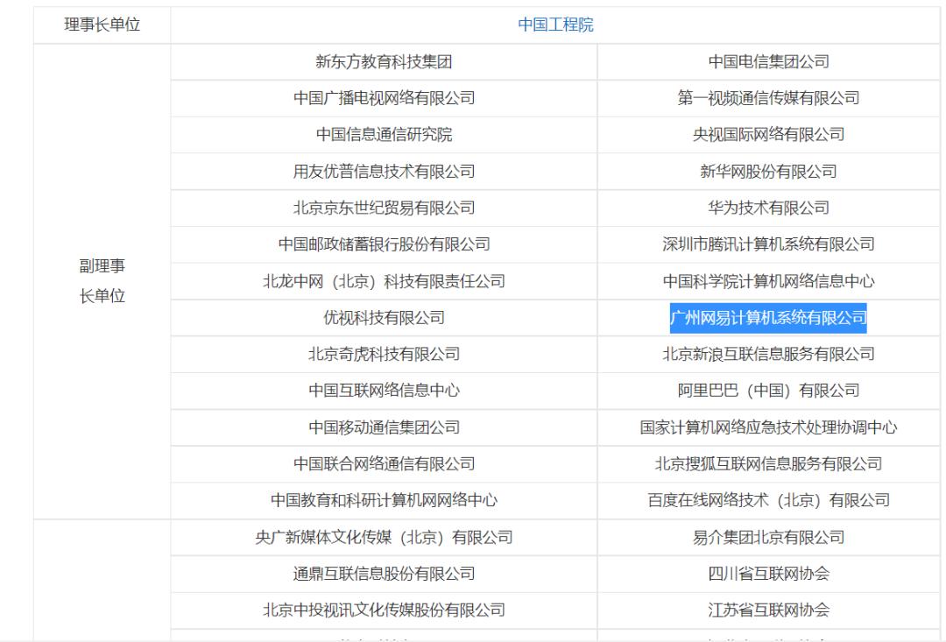Open the 中国工程院 link
946x642 pixels.
(x=556, y=25)
